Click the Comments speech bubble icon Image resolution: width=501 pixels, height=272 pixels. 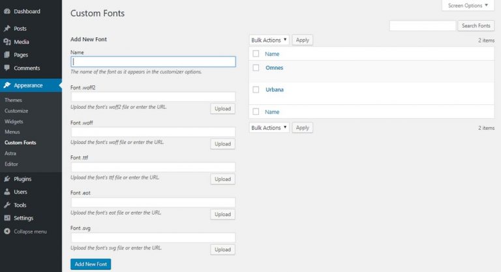(x=7, y=68)
